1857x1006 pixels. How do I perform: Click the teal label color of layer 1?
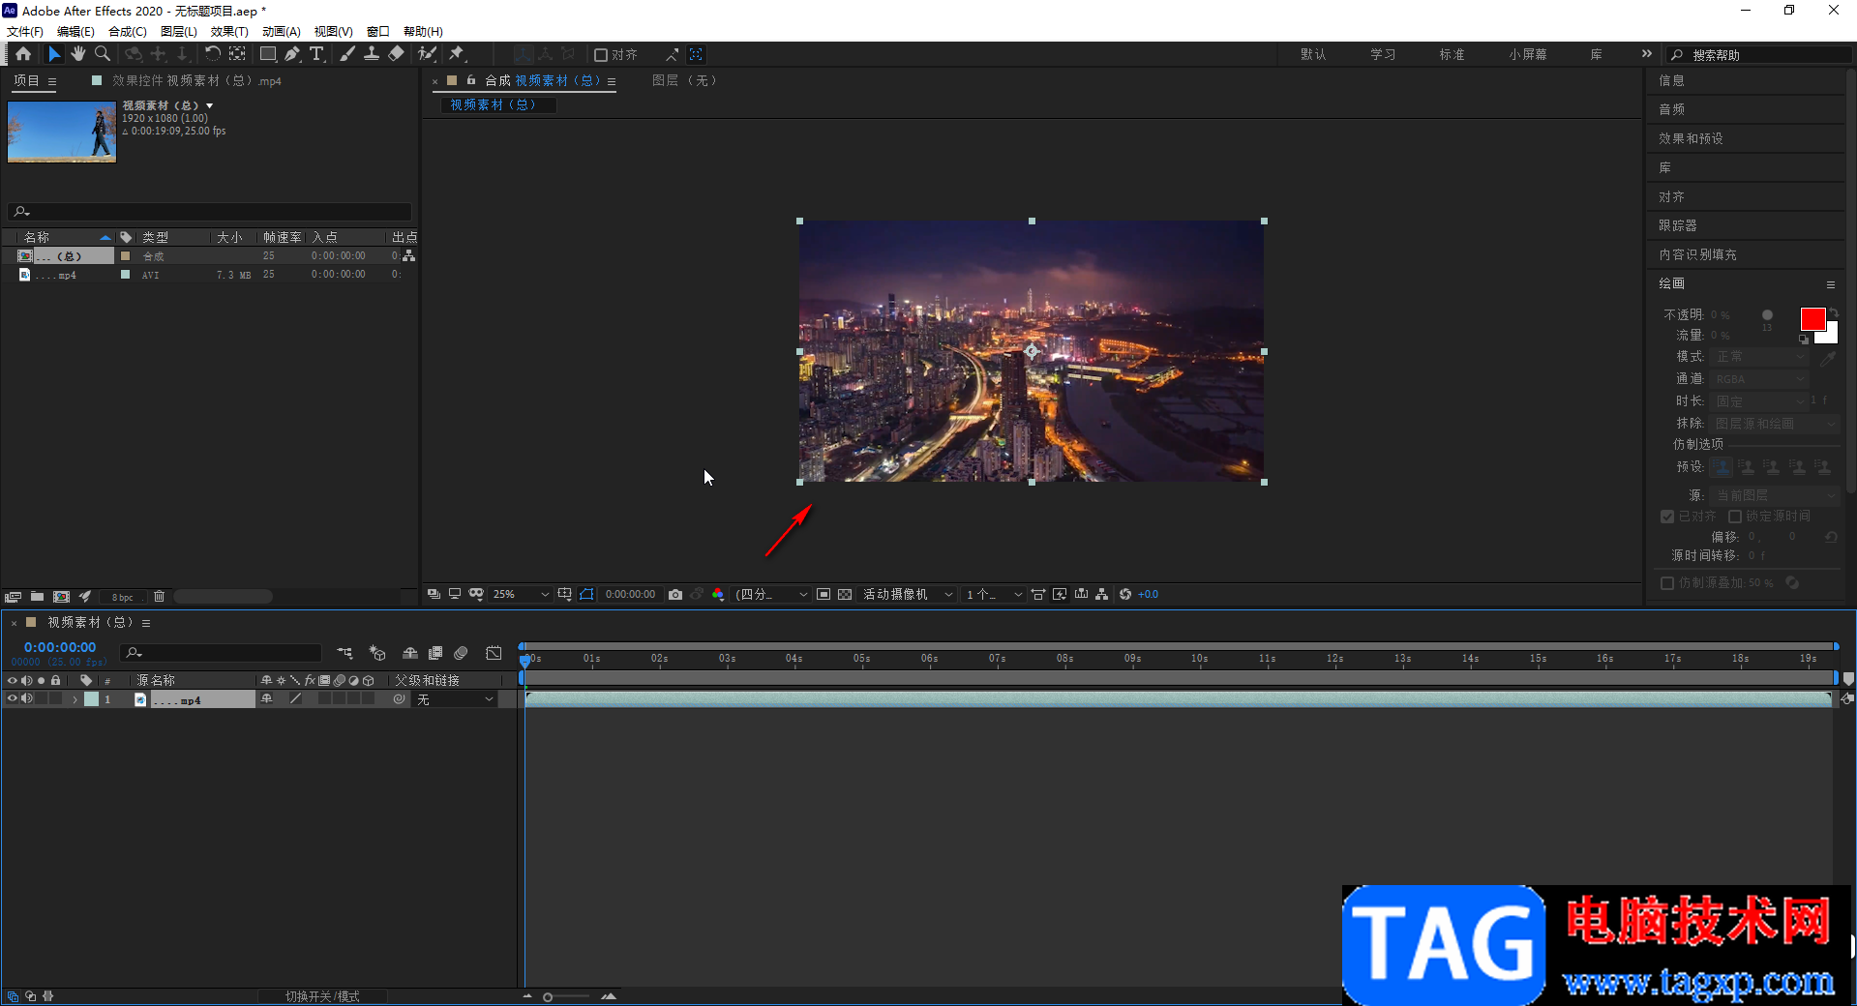91,699
